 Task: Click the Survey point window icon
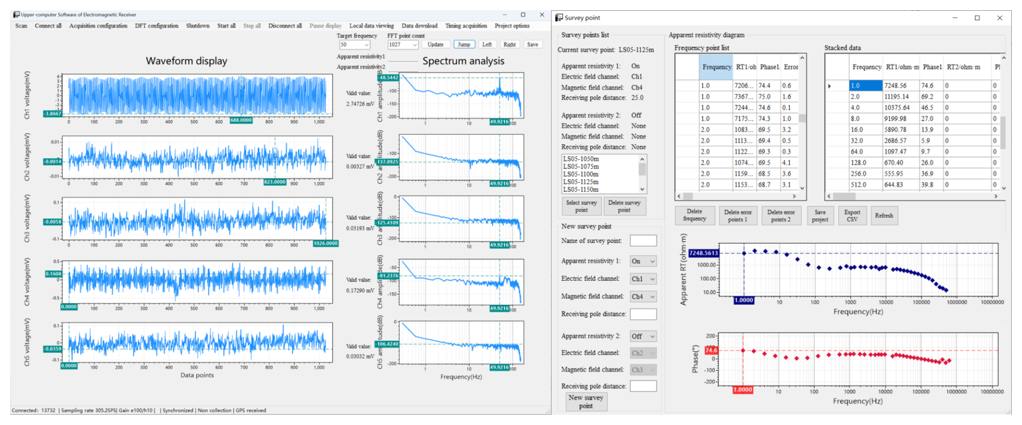[x=559, y=18]
